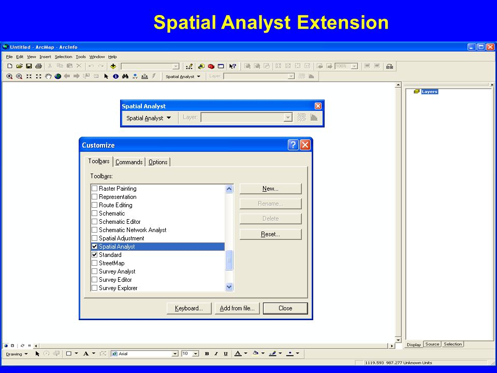Click the Open folder icon
The image size is (497, 373).
(19, 66)
